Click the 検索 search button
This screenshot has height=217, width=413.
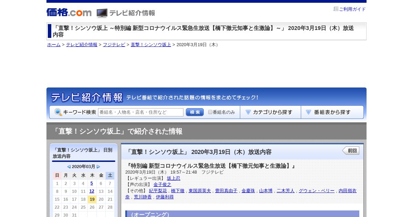(x=195, y=112)
